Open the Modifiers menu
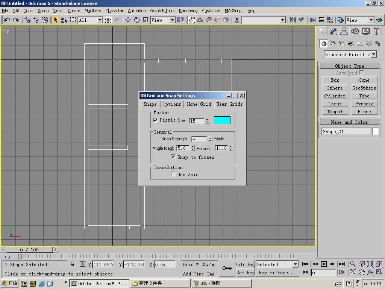Image resolution: width=385 pixels, height=289 pixels. (92, 11)
